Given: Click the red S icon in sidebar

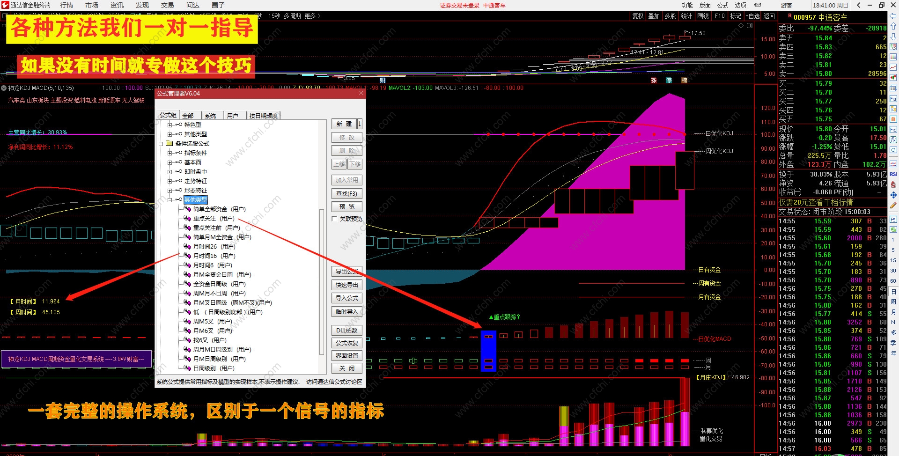Looking at the screenshot, I should click(893, 184).
